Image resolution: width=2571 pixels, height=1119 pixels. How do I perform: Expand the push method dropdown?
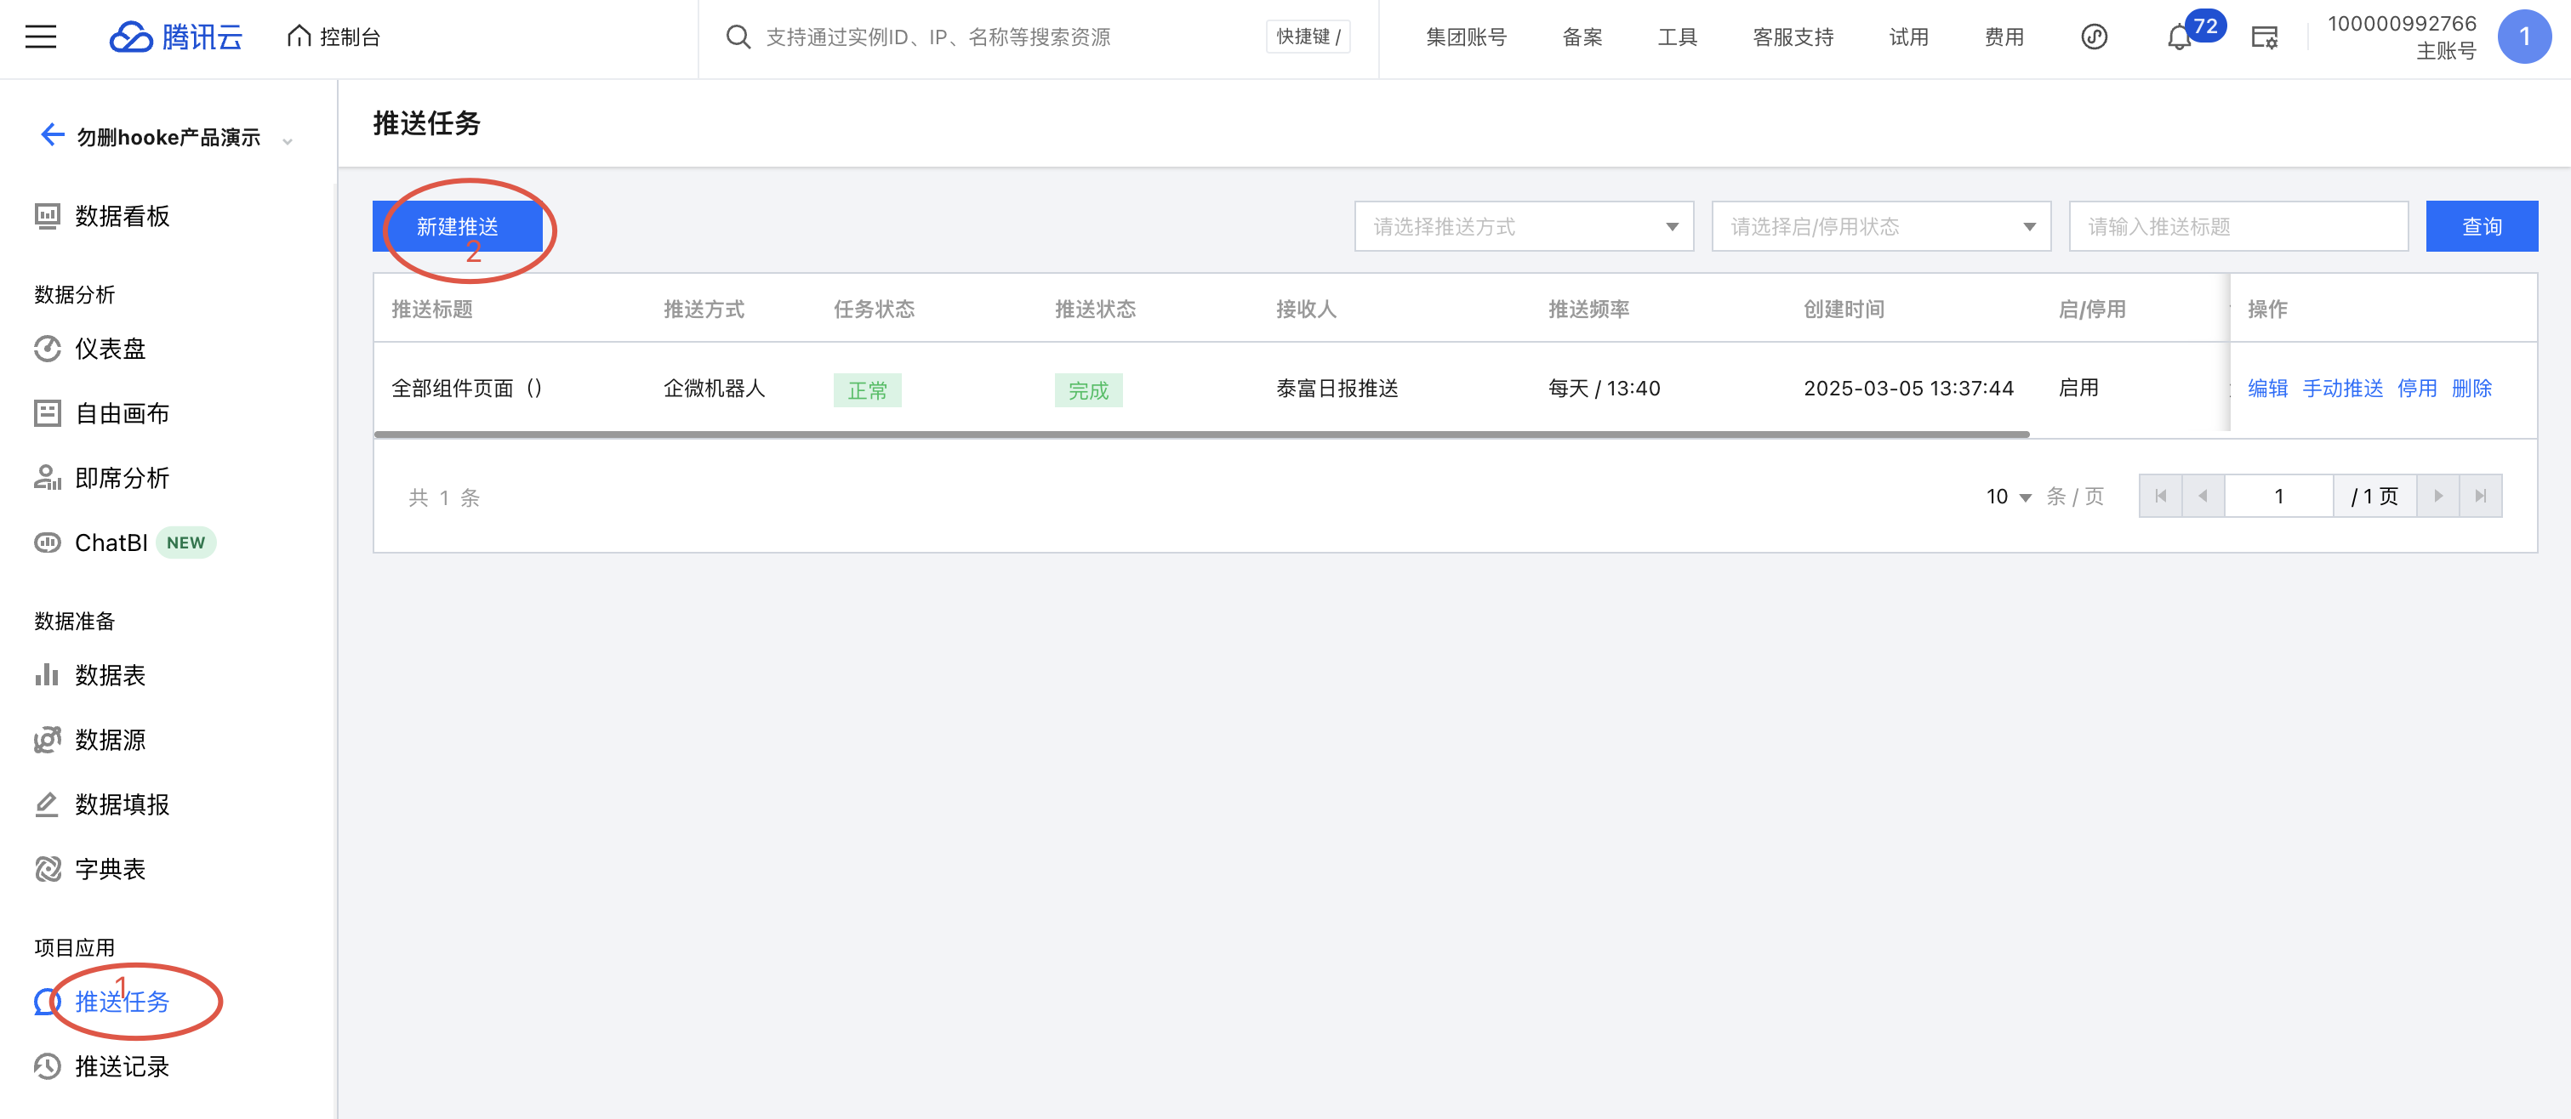pos(1523,226)
